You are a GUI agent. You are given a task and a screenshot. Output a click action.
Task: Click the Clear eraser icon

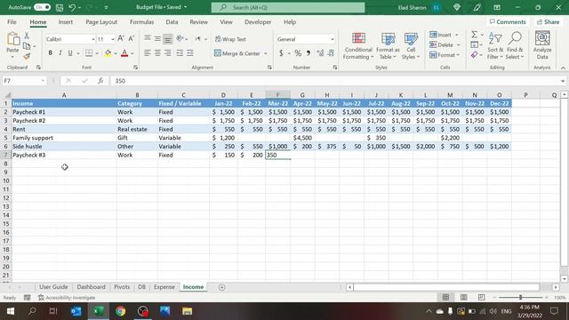(x=474, y=55)
